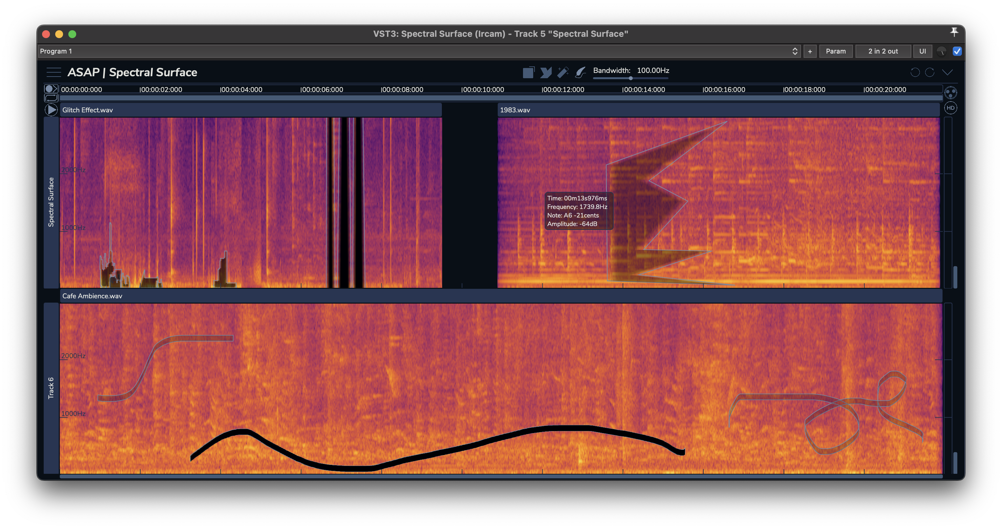The image size is (1002, 529).
Task: Click the Bandwidth slider handle
Action: (630, 78)
